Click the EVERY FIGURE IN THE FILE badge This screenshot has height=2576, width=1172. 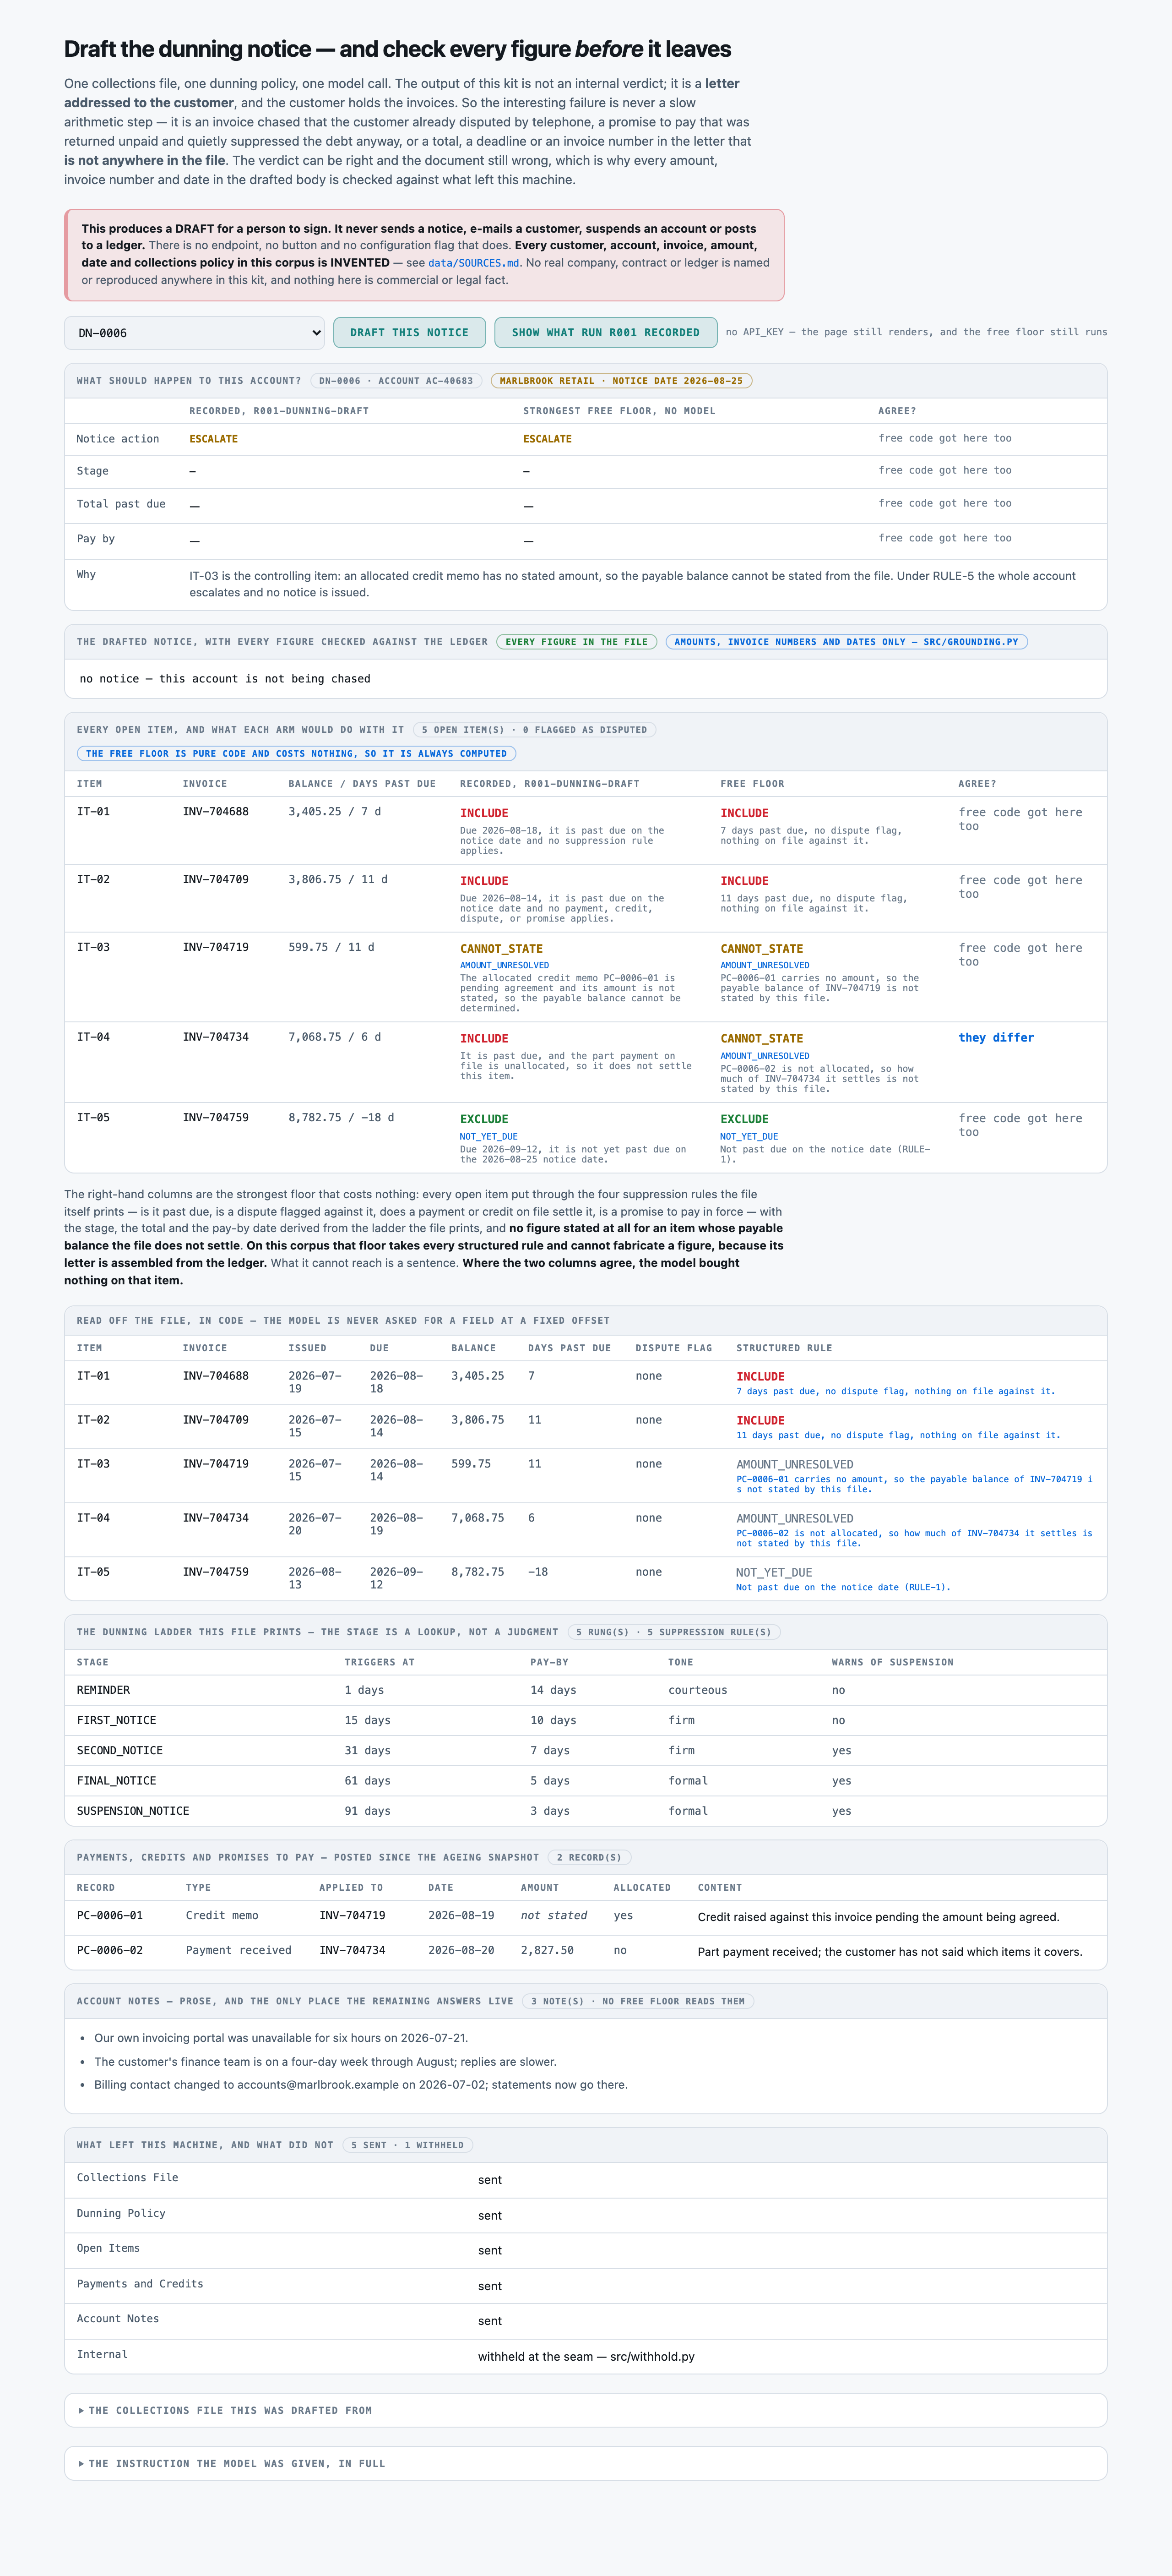pos(576,642)
